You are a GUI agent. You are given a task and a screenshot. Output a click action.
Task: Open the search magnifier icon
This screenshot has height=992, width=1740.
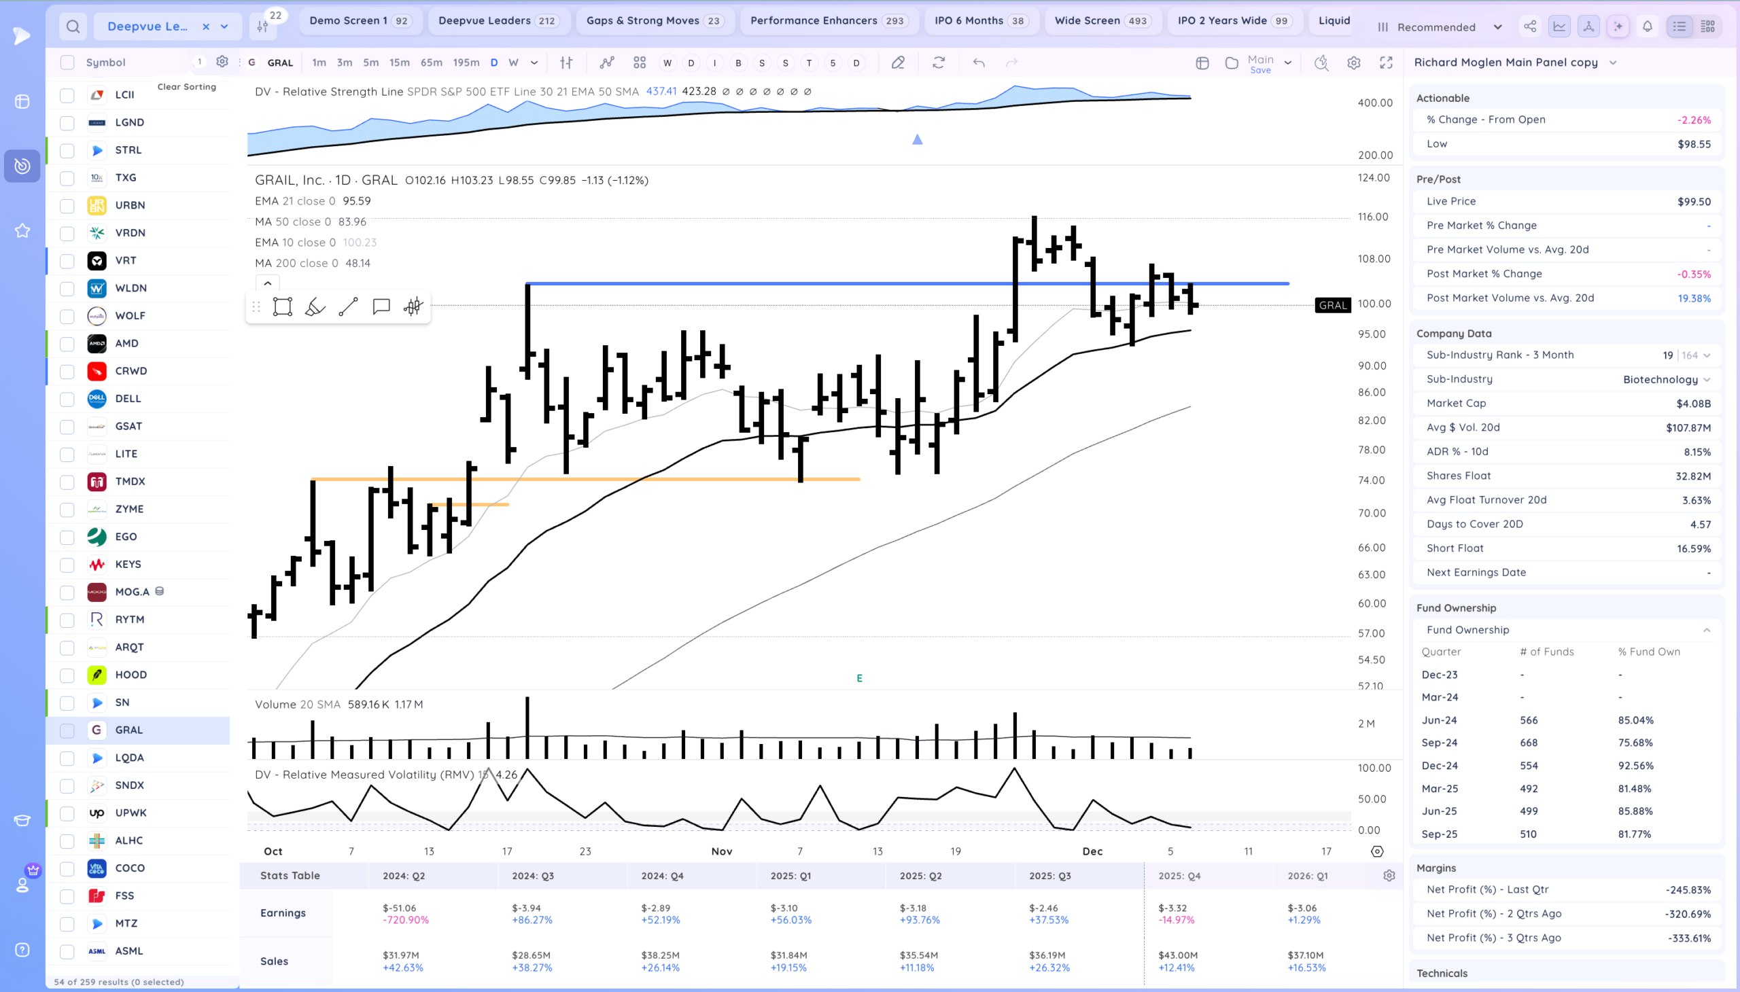pyautogui.click(x=73, y=26)
